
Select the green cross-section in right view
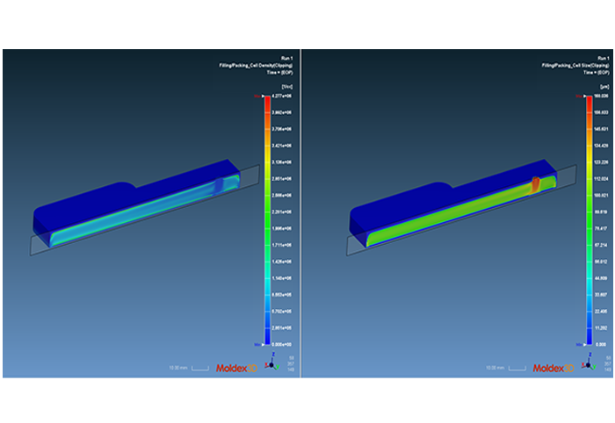pyautogui.click(x=439, y=213)
